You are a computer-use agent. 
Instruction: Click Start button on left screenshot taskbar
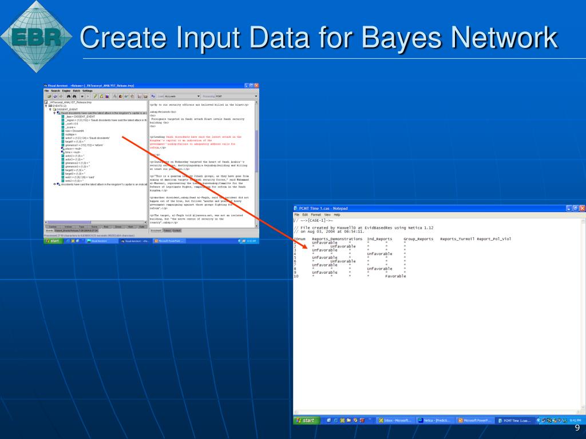point(53,241)
